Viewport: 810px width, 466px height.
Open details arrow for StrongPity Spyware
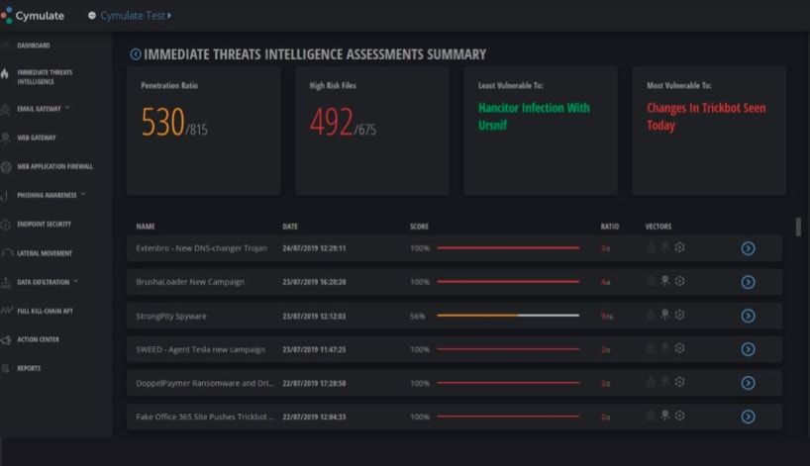[x=748, y=316]
